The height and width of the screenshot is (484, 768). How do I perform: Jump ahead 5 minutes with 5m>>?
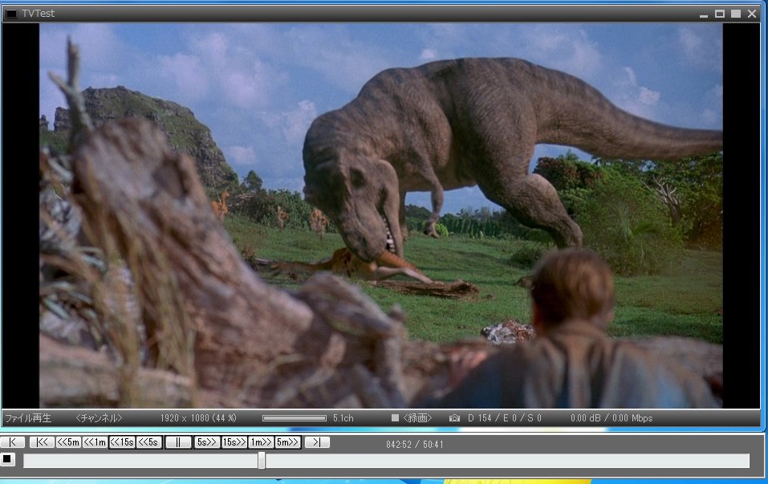288,442
